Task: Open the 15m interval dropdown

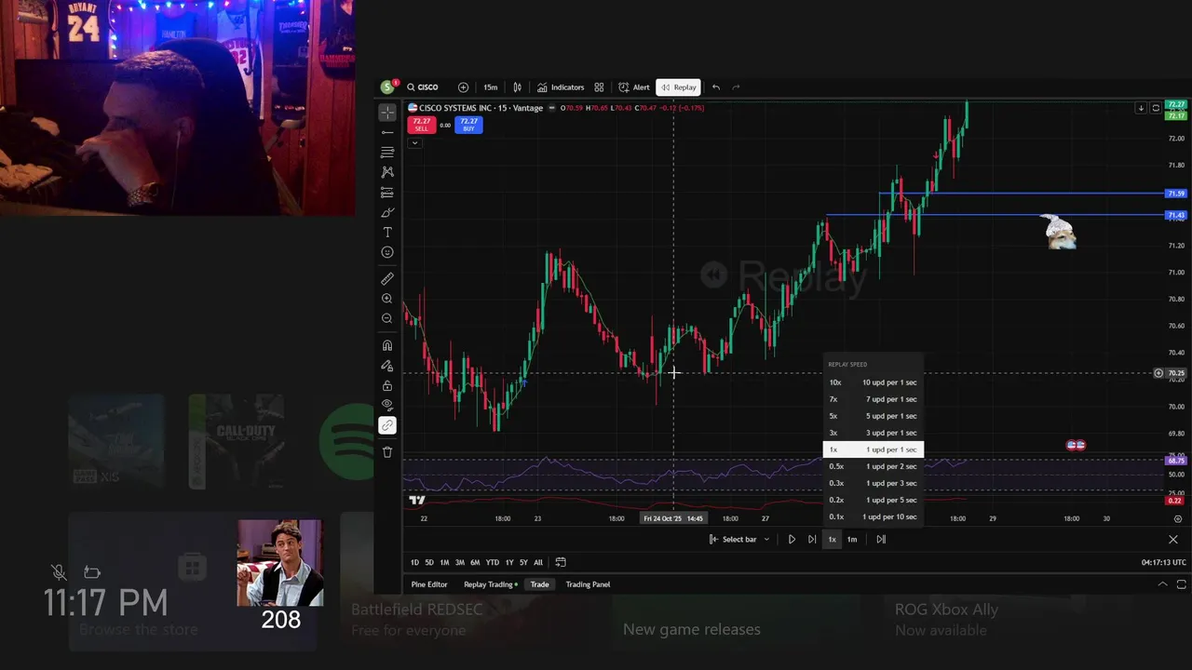Action: (x=490, y=87)
